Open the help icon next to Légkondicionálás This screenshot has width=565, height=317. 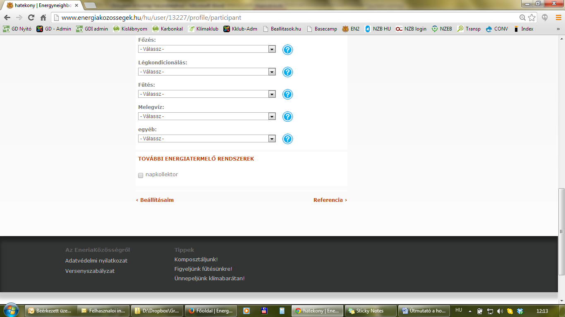[287, 72]
